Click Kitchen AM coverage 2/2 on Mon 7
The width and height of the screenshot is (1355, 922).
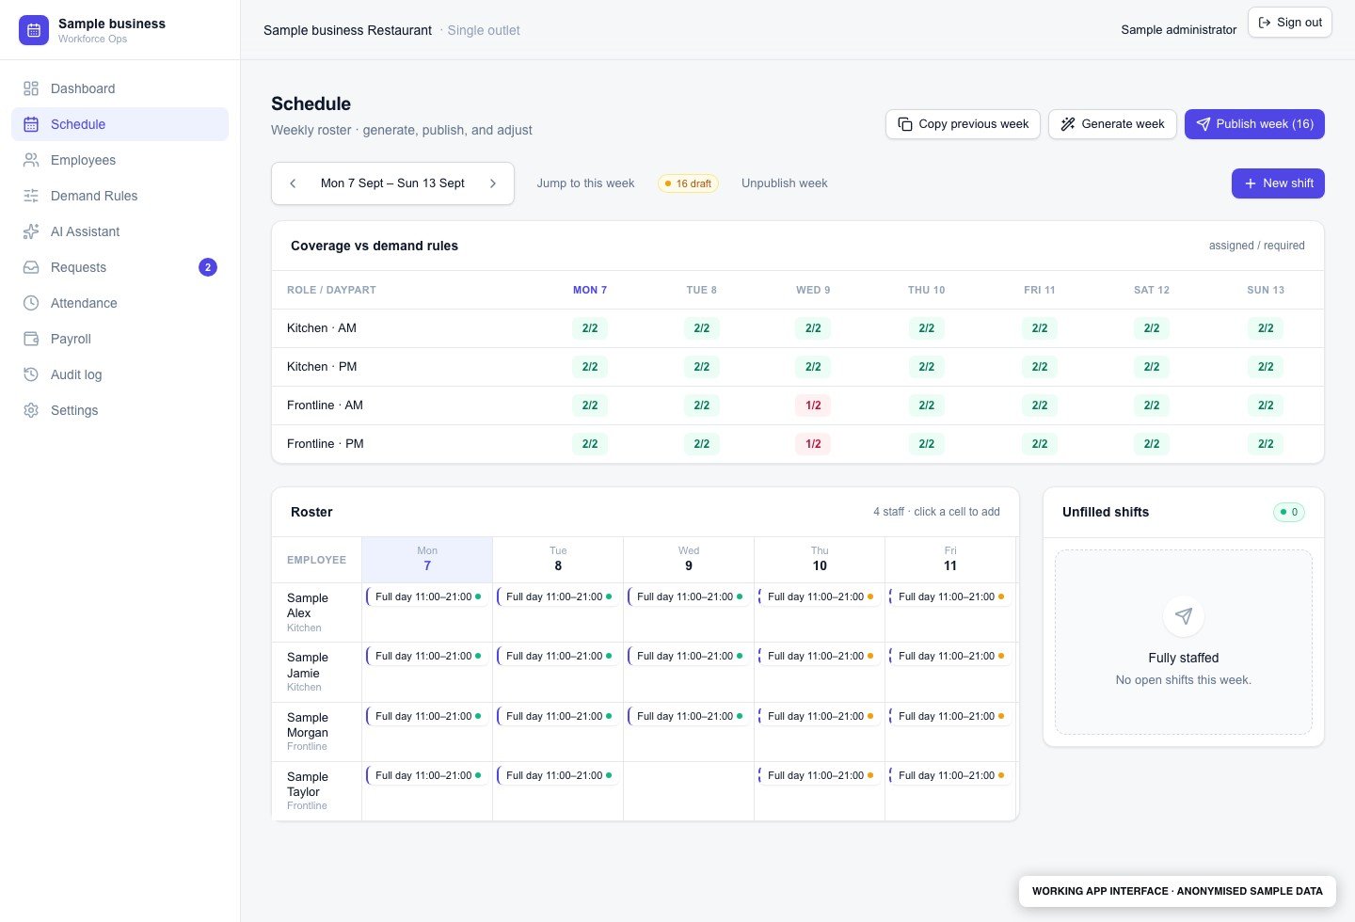[590, 328]
